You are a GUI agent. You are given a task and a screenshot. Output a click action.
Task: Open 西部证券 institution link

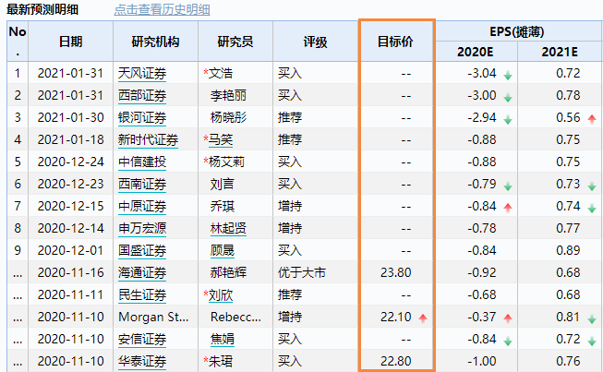[x=142, y=96]
